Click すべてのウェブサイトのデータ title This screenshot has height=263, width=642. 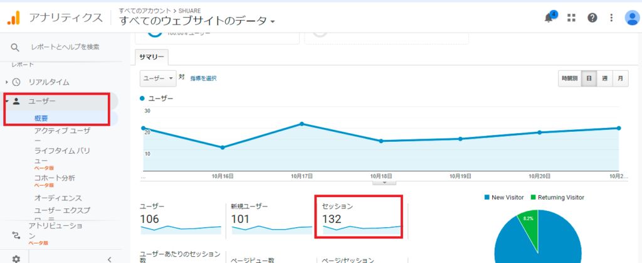click(193, 21)
